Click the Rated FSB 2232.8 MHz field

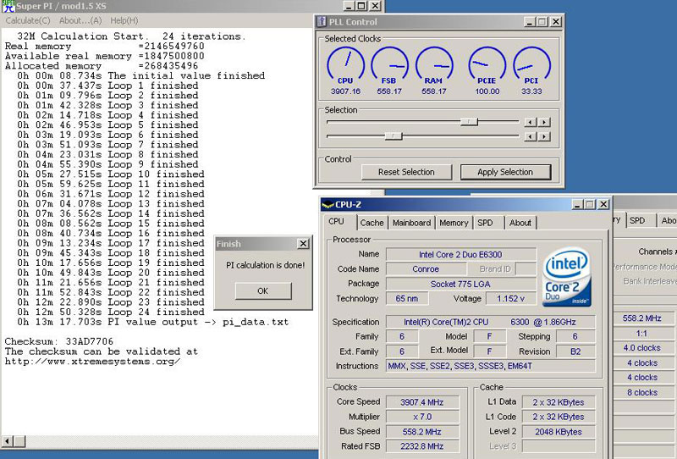(421, 446)
